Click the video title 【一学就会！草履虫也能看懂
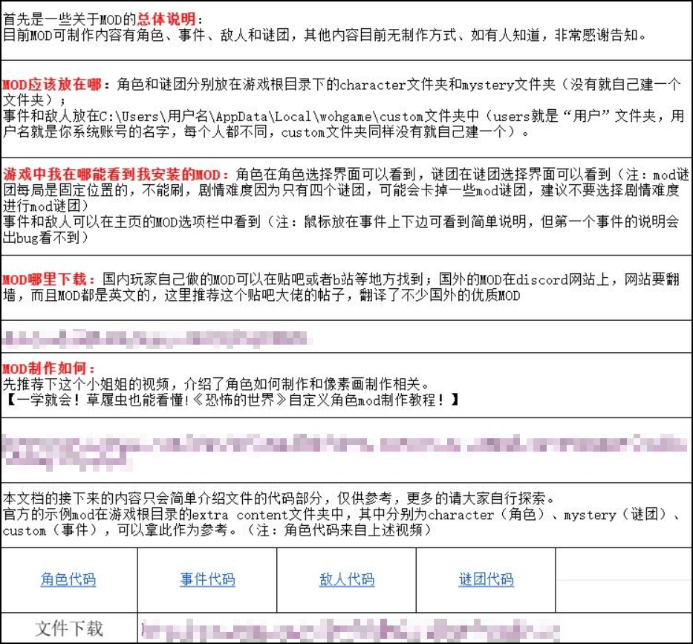Screen dimensions: 693x644 point(232,400)
